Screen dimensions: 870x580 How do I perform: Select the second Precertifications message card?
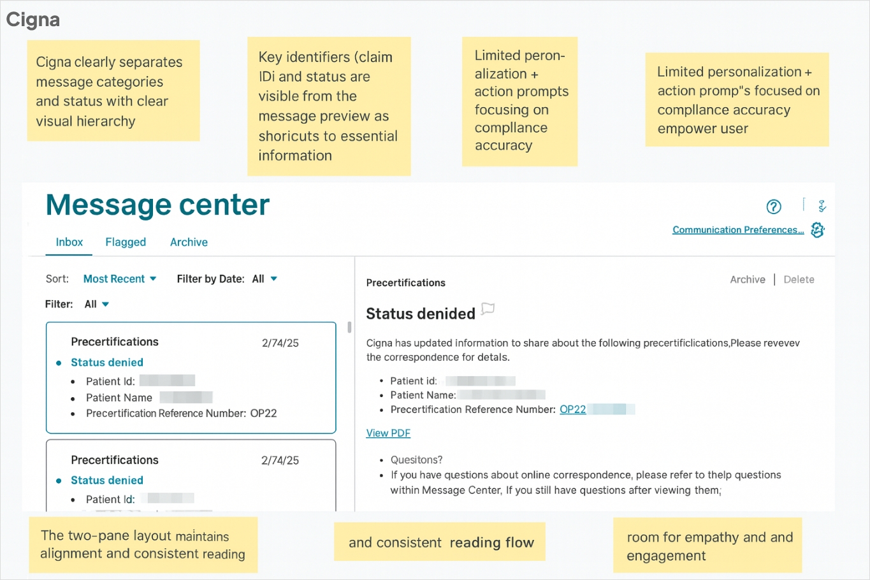point(191,475)
